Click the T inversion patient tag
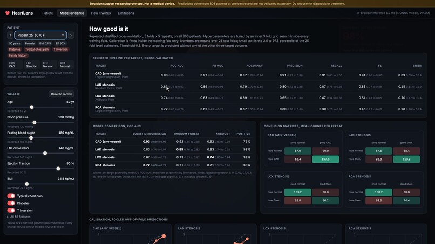 tap(61, 50)
